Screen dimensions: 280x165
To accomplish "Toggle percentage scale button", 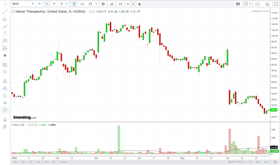I will tap(250, 162).
